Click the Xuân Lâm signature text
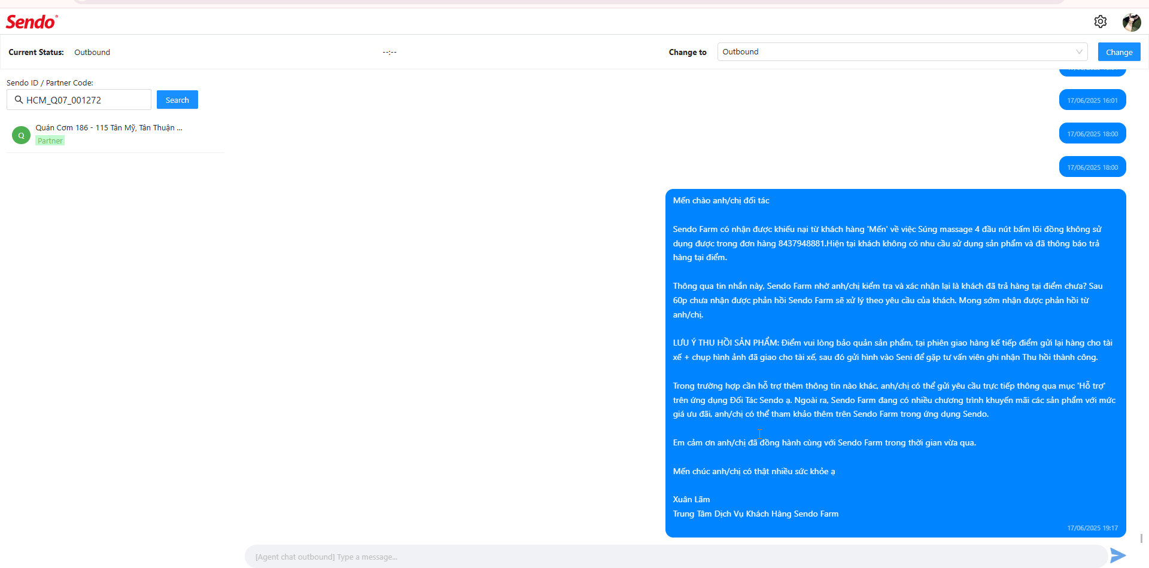1149x568 pixels. coord(691,499)
